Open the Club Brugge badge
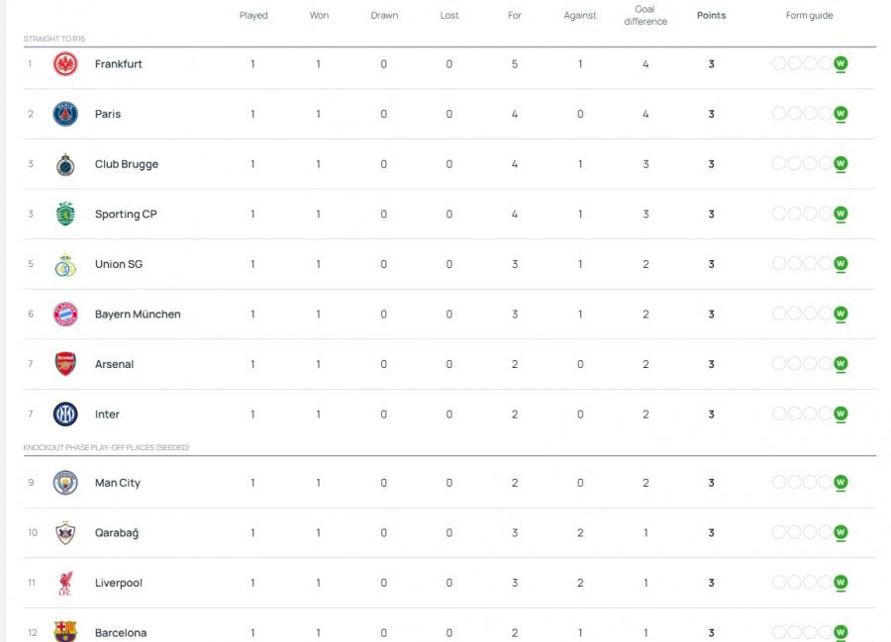 (65, 164)
